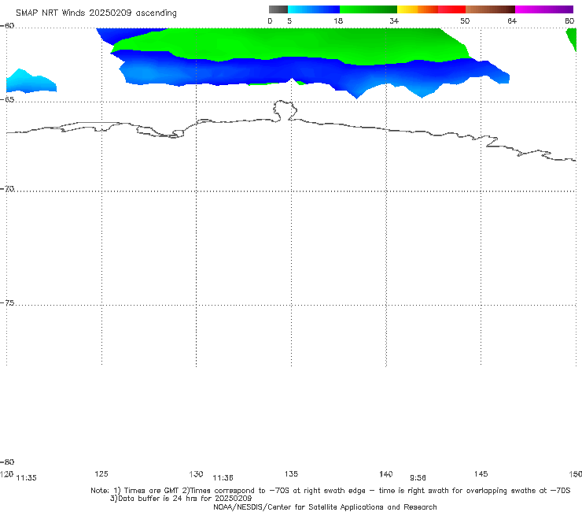The height and width of the screenshot is (512, 582).
Task: Click the cyan-blue segment of the color scale
Action: coord(314,9)
